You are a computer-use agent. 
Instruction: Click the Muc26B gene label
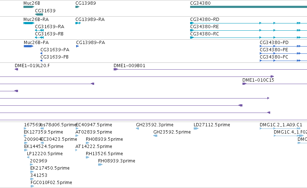click(x=31, y=3)
